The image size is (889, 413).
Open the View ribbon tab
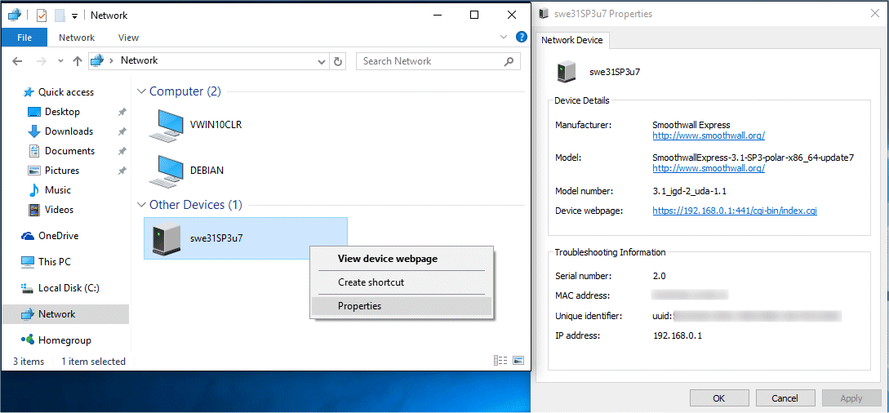click(x=128, y=38)
